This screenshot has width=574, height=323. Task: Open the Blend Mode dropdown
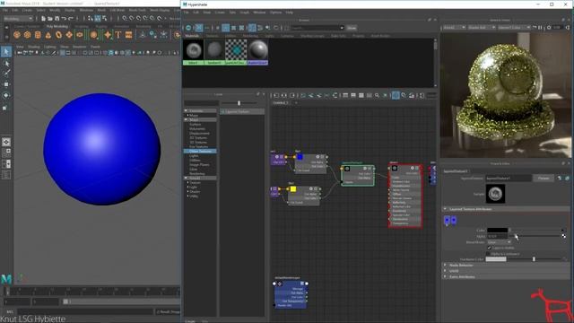click(500, 242)
